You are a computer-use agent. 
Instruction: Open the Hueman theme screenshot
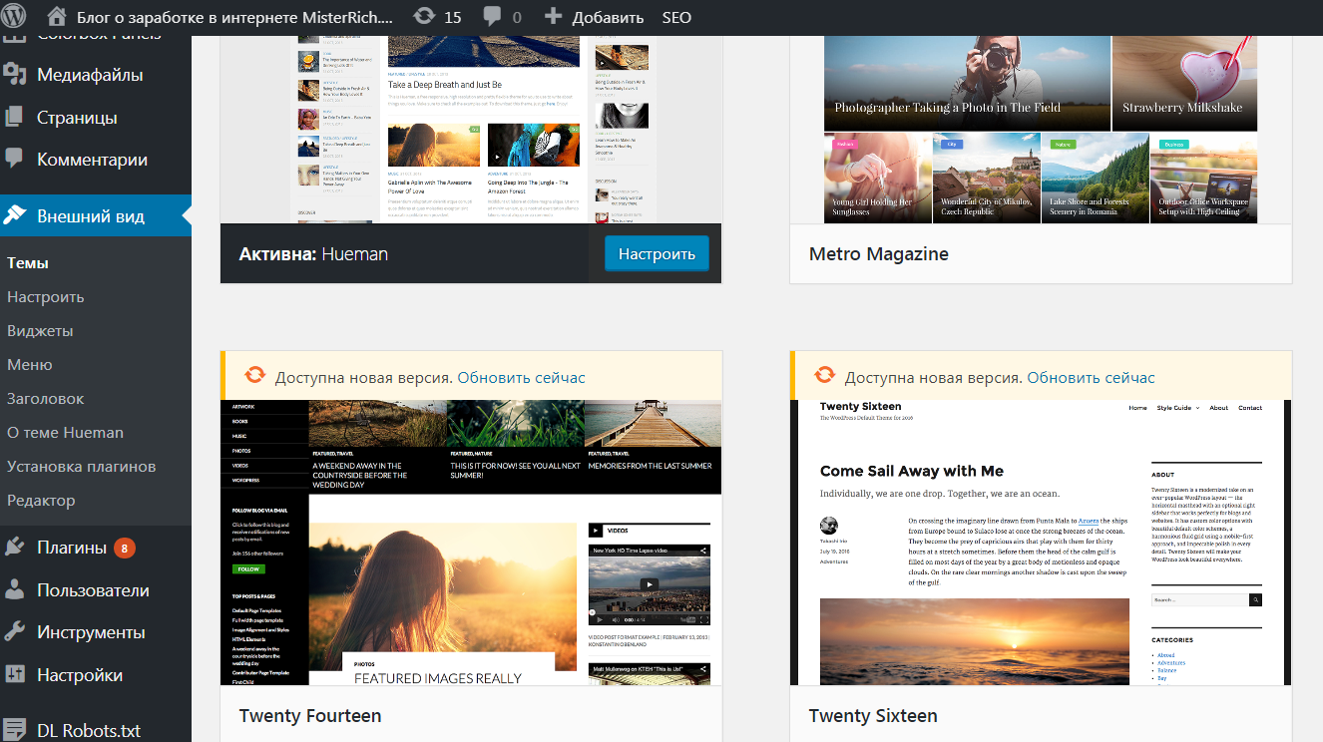[x=471, y=130]
